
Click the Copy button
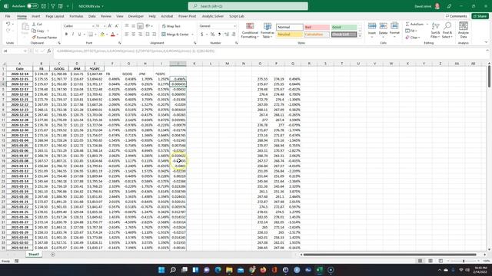point(38,31)
